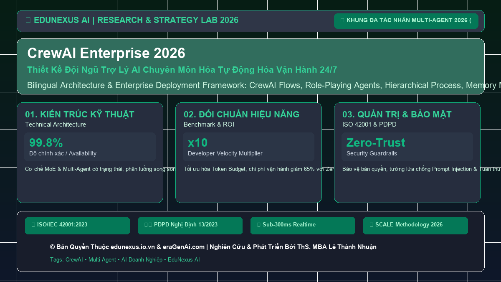501x282 pixels.
Task: Open the 02. Đối Chuẩn Hiệu Năng heading
Action: 241,114
